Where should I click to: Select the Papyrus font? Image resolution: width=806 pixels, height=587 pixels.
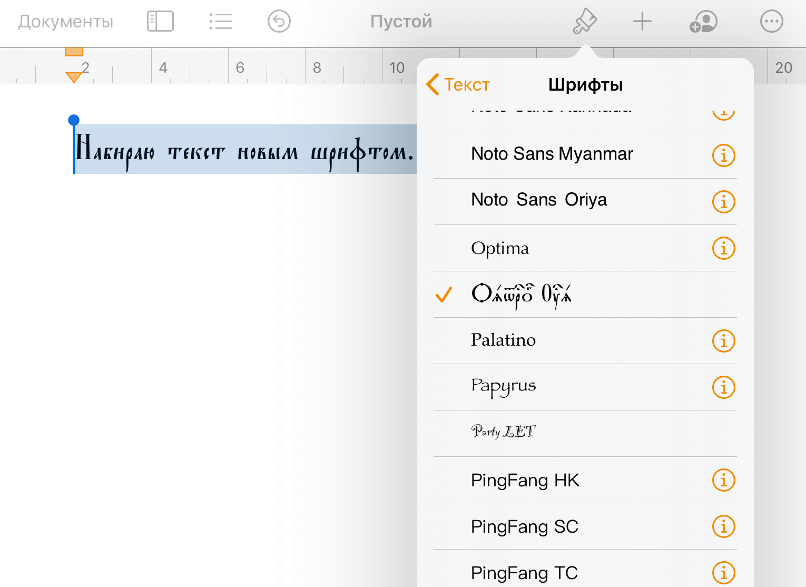coord(503,387)
